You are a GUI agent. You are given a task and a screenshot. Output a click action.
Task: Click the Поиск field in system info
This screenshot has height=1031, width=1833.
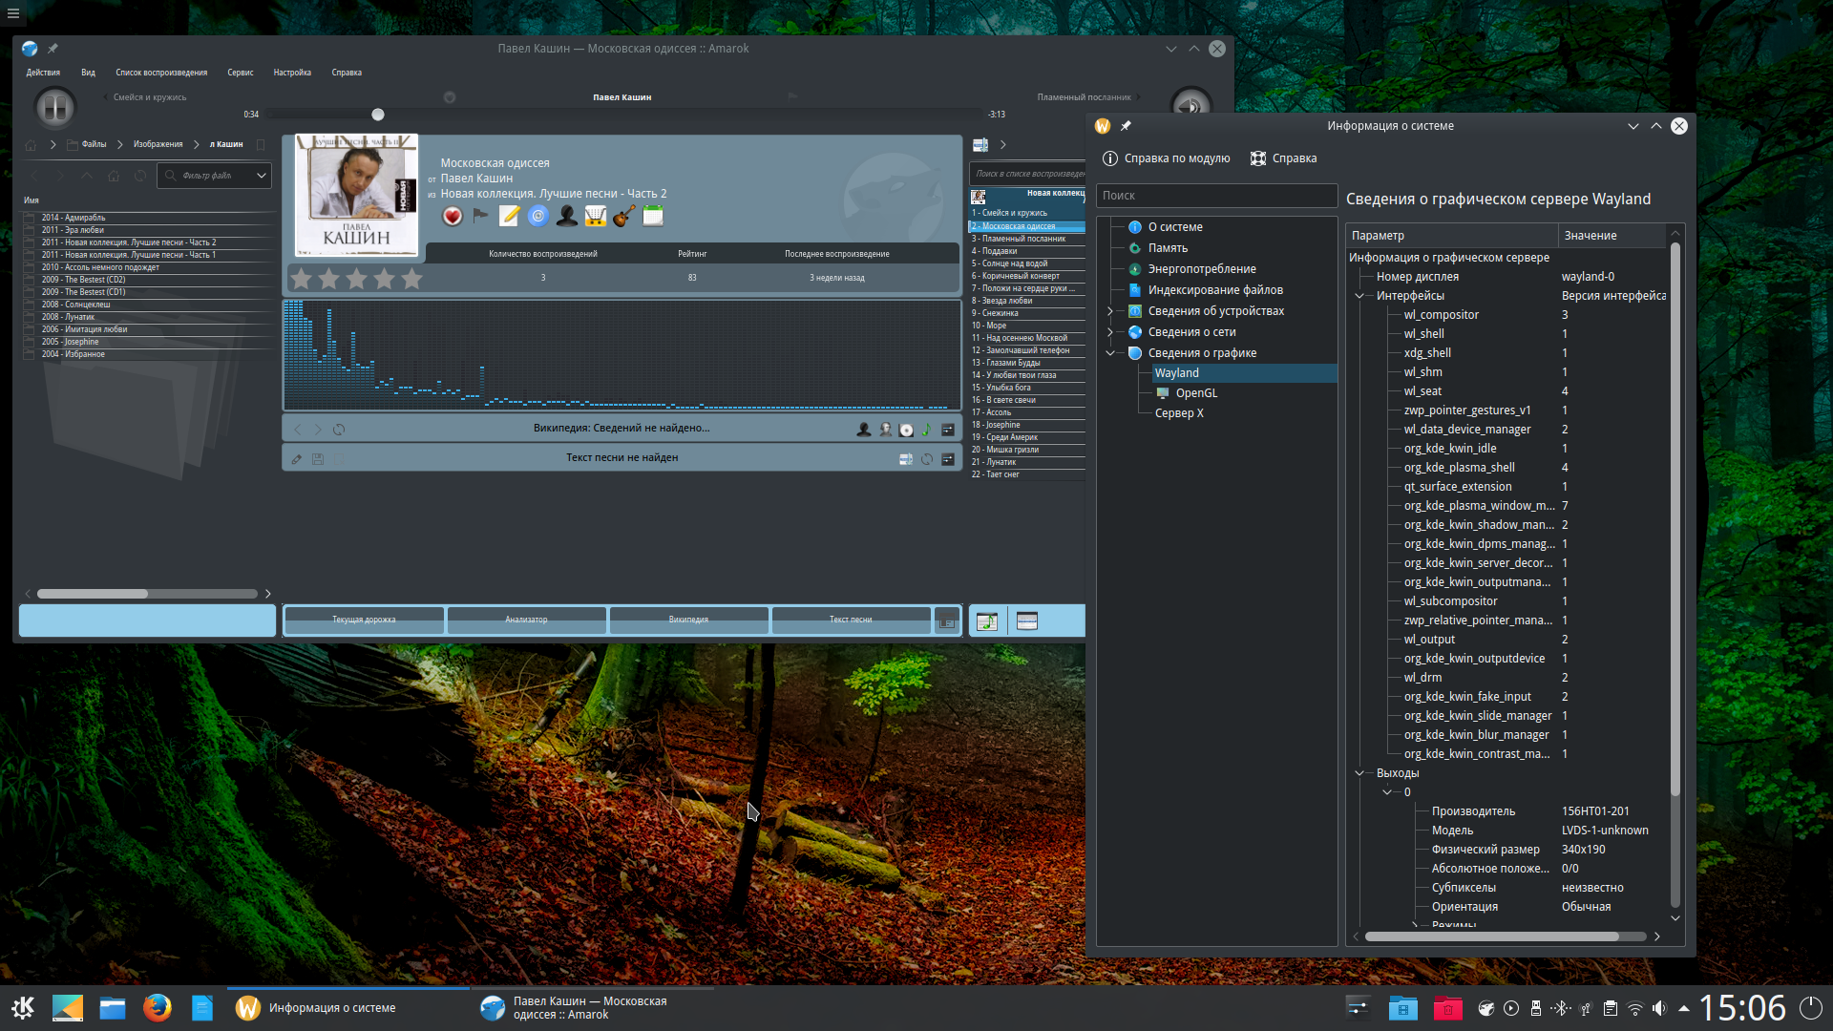pyautogui.click(x=1215, y=196)
